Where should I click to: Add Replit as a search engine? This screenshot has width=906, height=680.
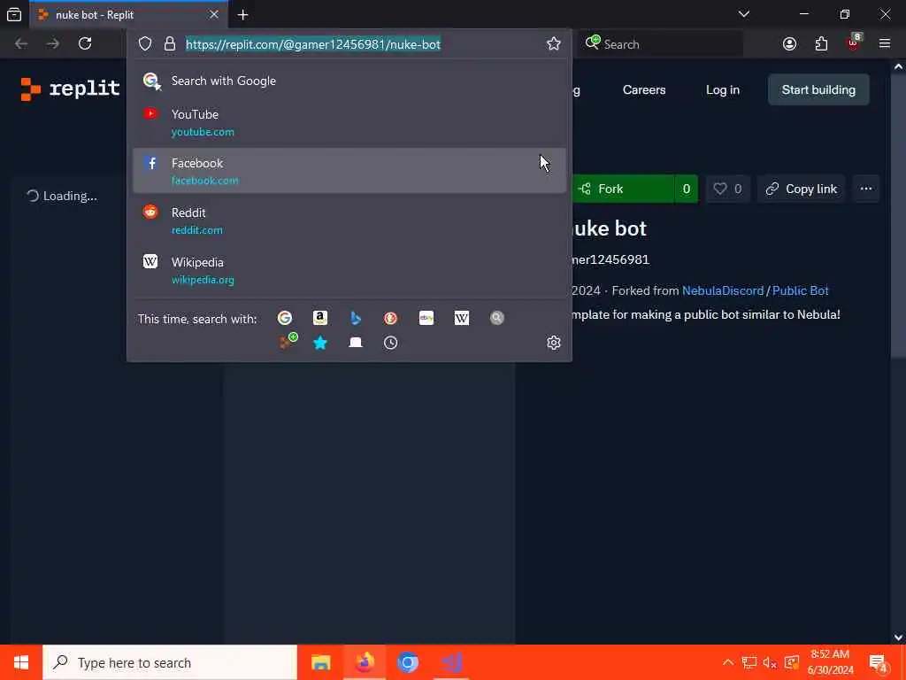point(288,342)
